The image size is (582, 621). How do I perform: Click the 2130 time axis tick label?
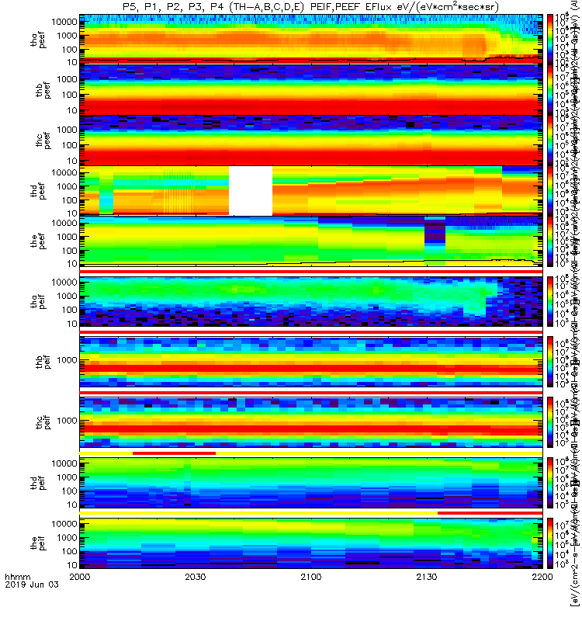point(426,577)
